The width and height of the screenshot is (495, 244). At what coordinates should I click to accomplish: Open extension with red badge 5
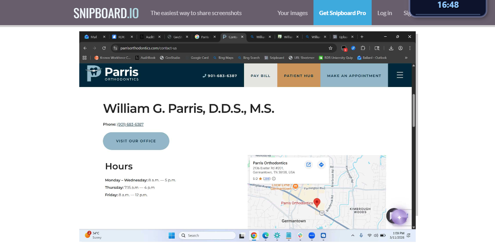[344, 48]
